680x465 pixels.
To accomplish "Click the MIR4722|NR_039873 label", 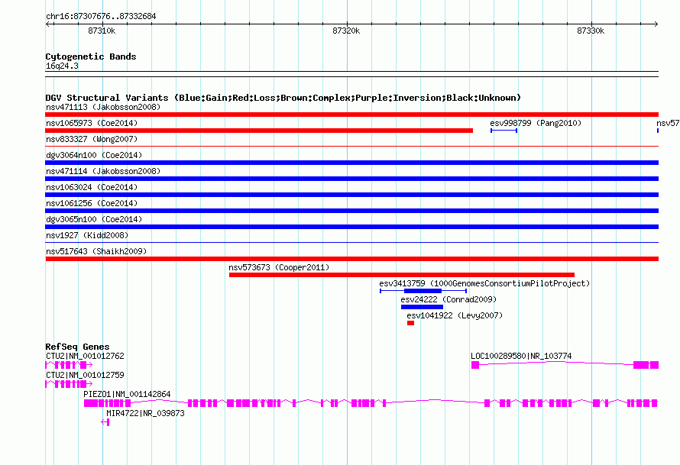I will (x=145, y=413).
